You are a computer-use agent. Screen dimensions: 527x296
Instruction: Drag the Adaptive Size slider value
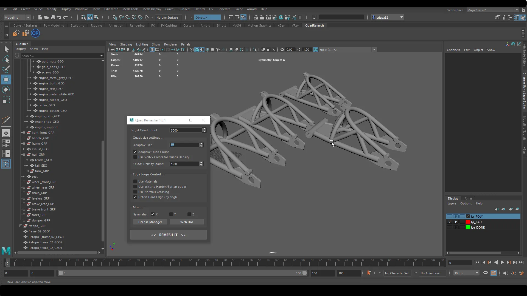185,145
